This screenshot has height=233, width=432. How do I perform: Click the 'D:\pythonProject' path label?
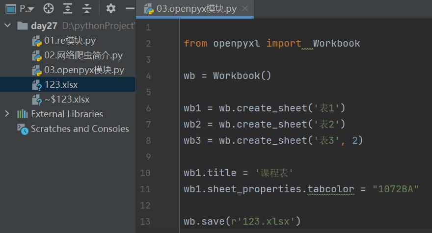pyautogui.click(x=98, y=26)
